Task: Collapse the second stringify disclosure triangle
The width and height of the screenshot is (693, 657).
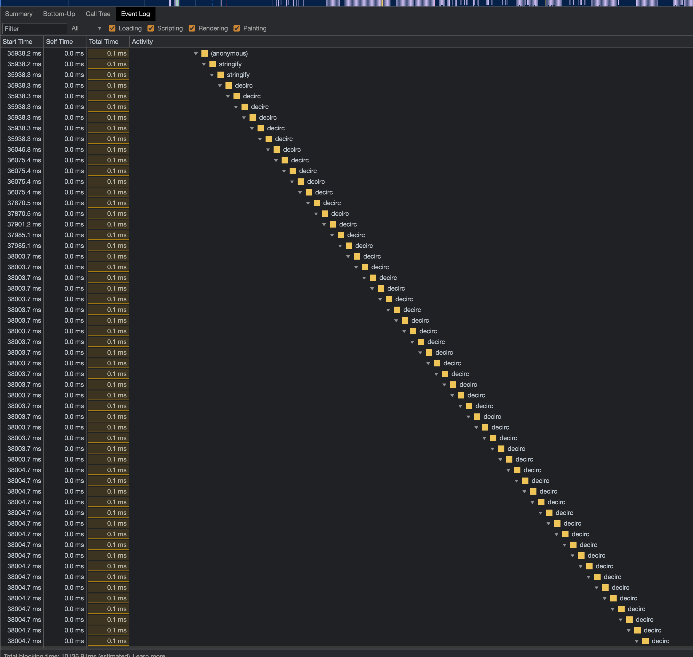Action: [x=212, y=75]
